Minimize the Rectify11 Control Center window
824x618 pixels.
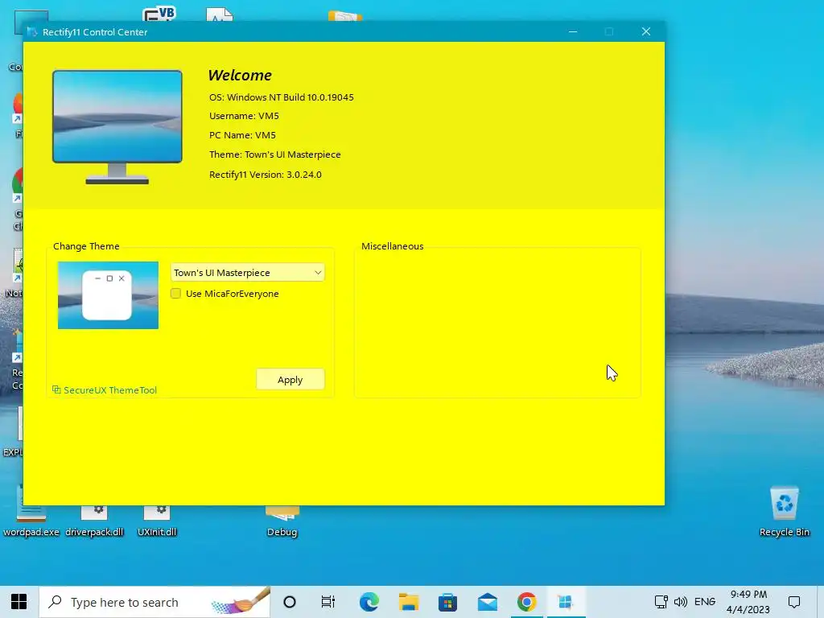[x=573, y=31]
